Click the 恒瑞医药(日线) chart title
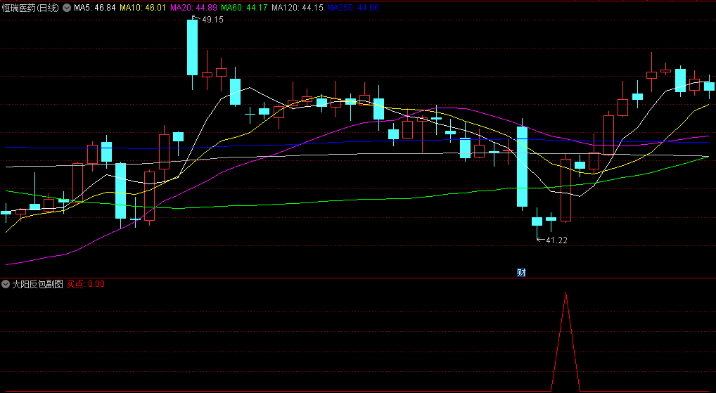Viewport: 716px width, 393px height. coord(30,8)
